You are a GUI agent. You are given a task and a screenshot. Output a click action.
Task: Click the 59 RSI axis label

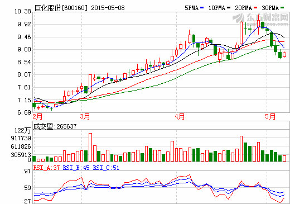coord(27,188)
